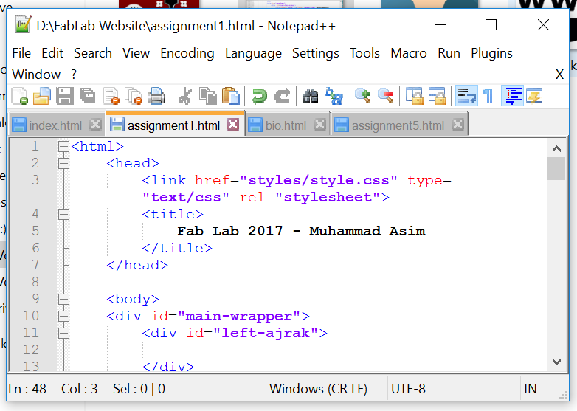The height and width of the screenshot is (411, 577).
Task: Toggle Word Wrap toolbar button
Action: click(x=466, y=96)
